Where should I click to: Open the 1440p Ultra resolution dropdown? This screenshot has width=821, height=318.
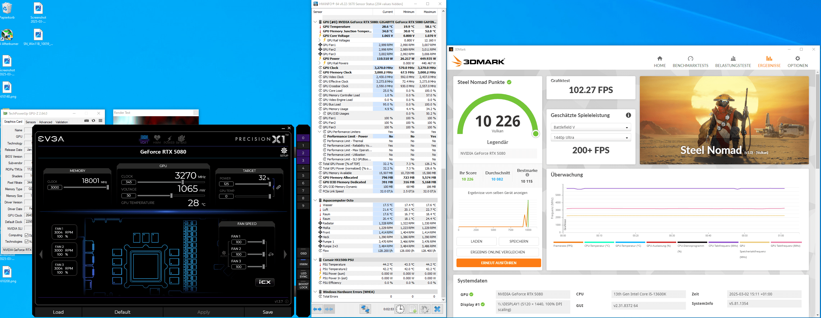tap(590, 138)
